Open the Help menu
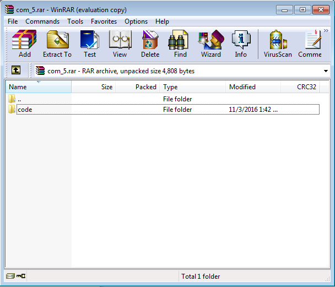Image resolution: width=335 pixels, height=287 pixels. (x=162, y=21)
